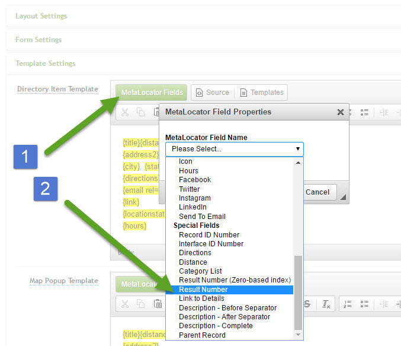This screenshot has width=401, height=346.
Task: Click the bulleted list icon in Directory Item toolbar
Action: coord(364,112)
